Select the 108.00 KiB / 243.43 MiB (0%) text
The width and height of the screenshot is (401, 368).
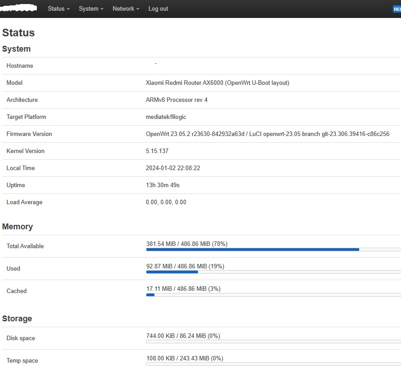coord(185,358)
